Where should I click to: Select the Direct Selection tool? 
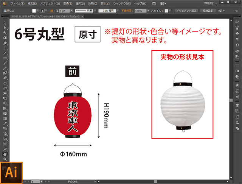5,28
